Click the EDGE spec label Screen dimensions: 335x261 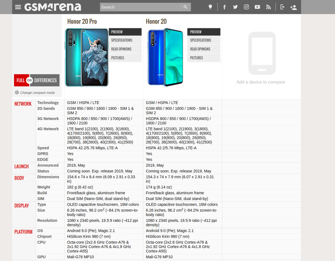point(43,159)
